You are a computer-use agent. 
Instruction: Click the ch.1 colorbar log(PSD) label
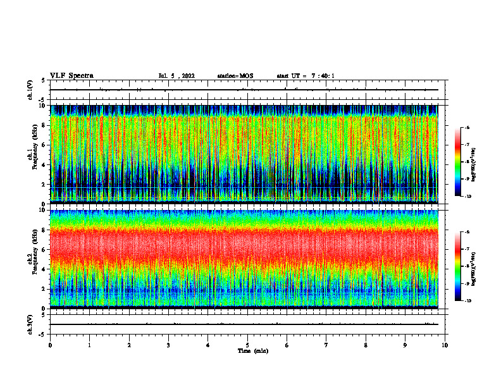(474, 165)
